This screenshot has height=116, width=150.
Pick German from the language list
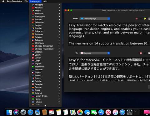(45, 87)
